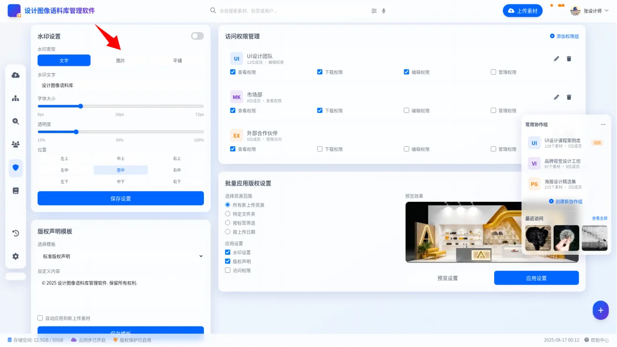Set watermark position to 右下

pos(177,182)
